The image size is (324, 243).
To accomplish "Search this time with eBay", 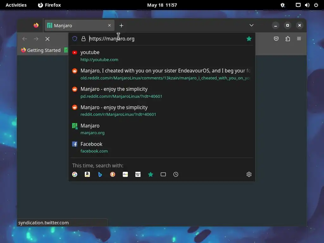I will [125, 174].
